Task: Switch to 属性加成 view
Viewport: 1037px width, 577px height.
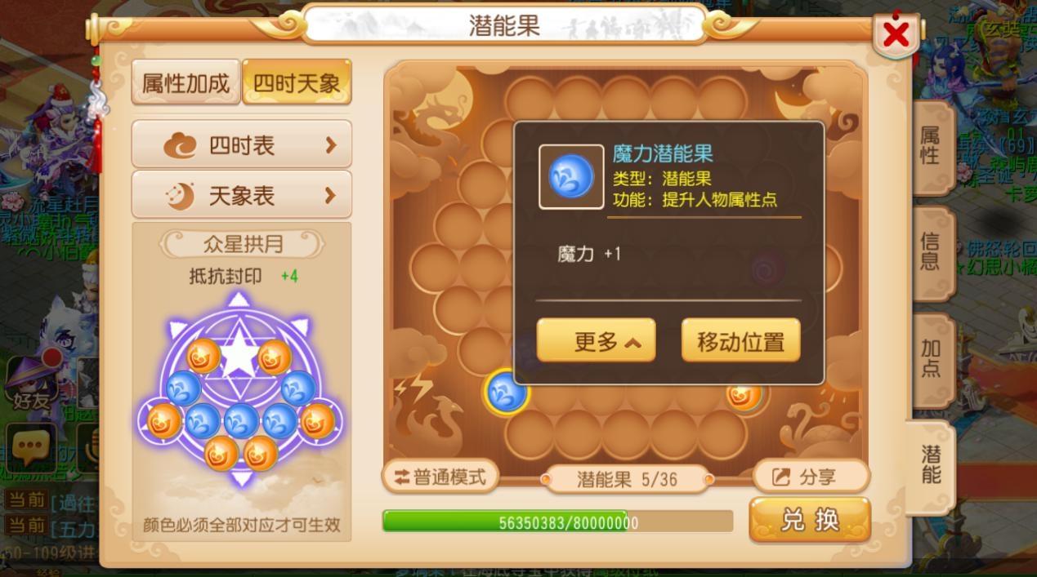Action: (x=186, y=82)
